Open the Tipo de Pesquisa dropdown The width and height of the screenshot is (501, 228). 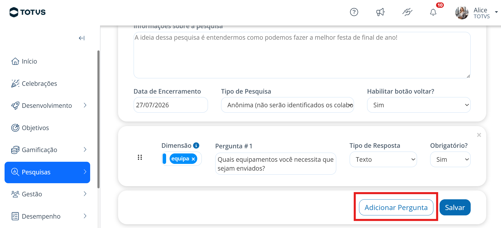tap(287, 105)
